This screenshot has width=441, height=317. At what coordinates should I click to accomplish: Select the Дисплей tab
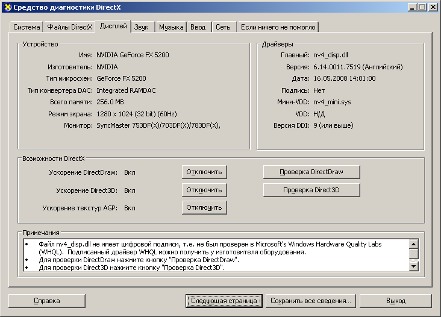pos(113,26)
